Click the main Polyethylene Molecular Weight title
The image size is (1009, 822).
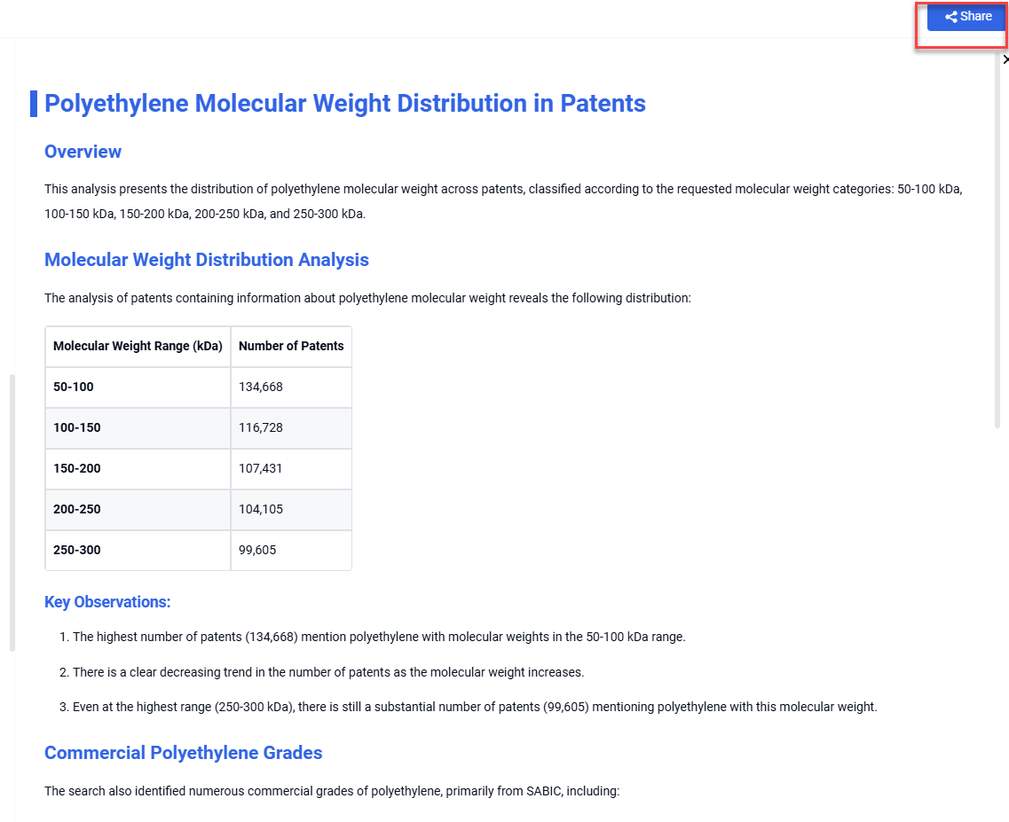(344, 104)
